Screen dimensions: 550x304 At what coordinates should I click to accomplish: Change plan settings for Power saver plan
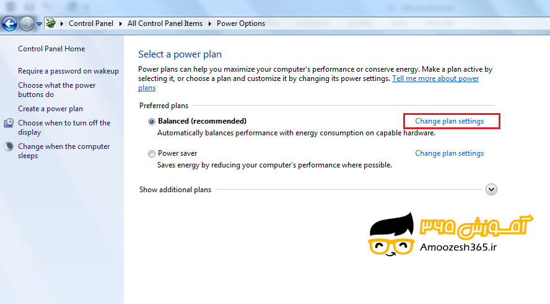pos(449,153)
